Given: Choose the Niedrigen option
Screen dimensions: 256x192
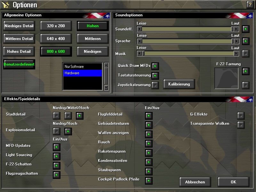Looking at the screenshot, I should coord(93,52).
